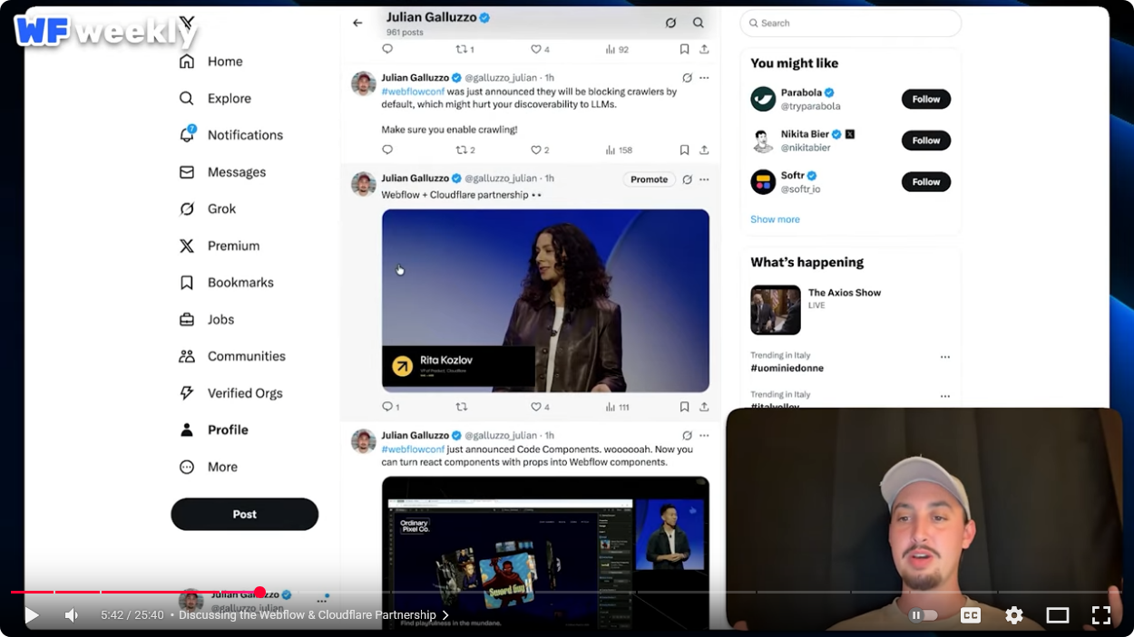Image resolution: width=1134 pixels, height=637 pixels.
Task: Open Parabola's profile avatar
Action: pyautogui.click(x=763, y=99)
